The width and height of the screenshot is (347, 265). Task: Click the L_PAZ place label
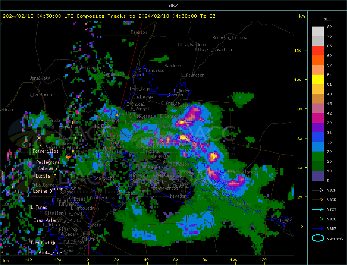pos(286,221)
